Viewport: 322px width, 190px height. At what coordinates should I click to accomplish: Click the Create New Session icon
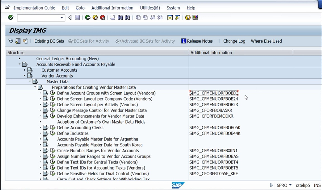[170, 18]
